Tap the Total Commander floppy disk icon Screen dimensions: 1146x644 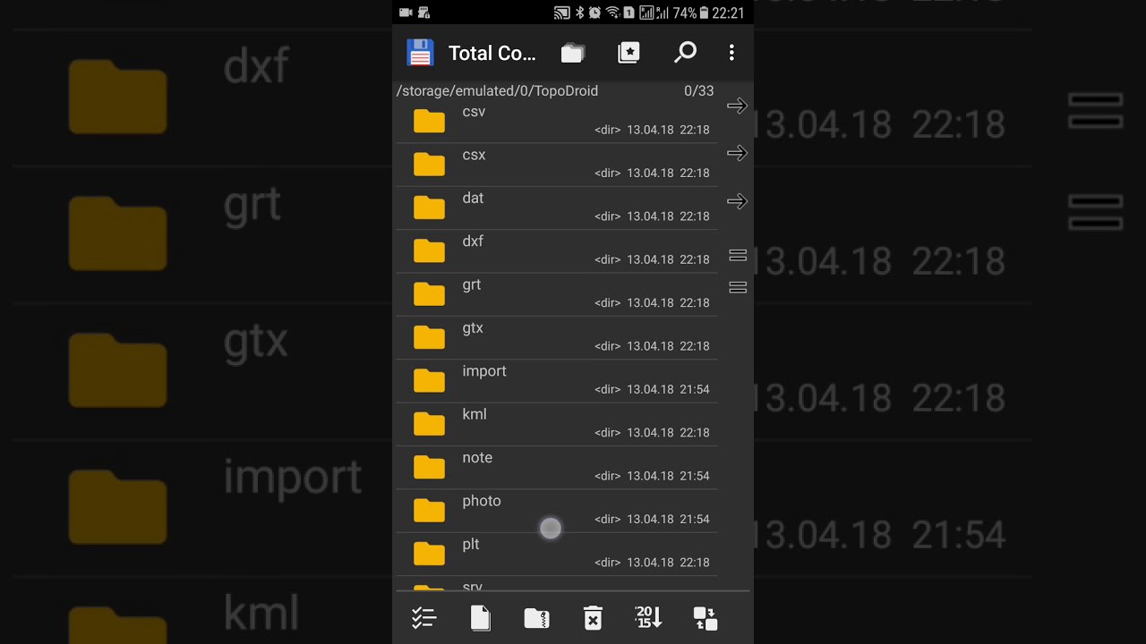click(420, 53)
